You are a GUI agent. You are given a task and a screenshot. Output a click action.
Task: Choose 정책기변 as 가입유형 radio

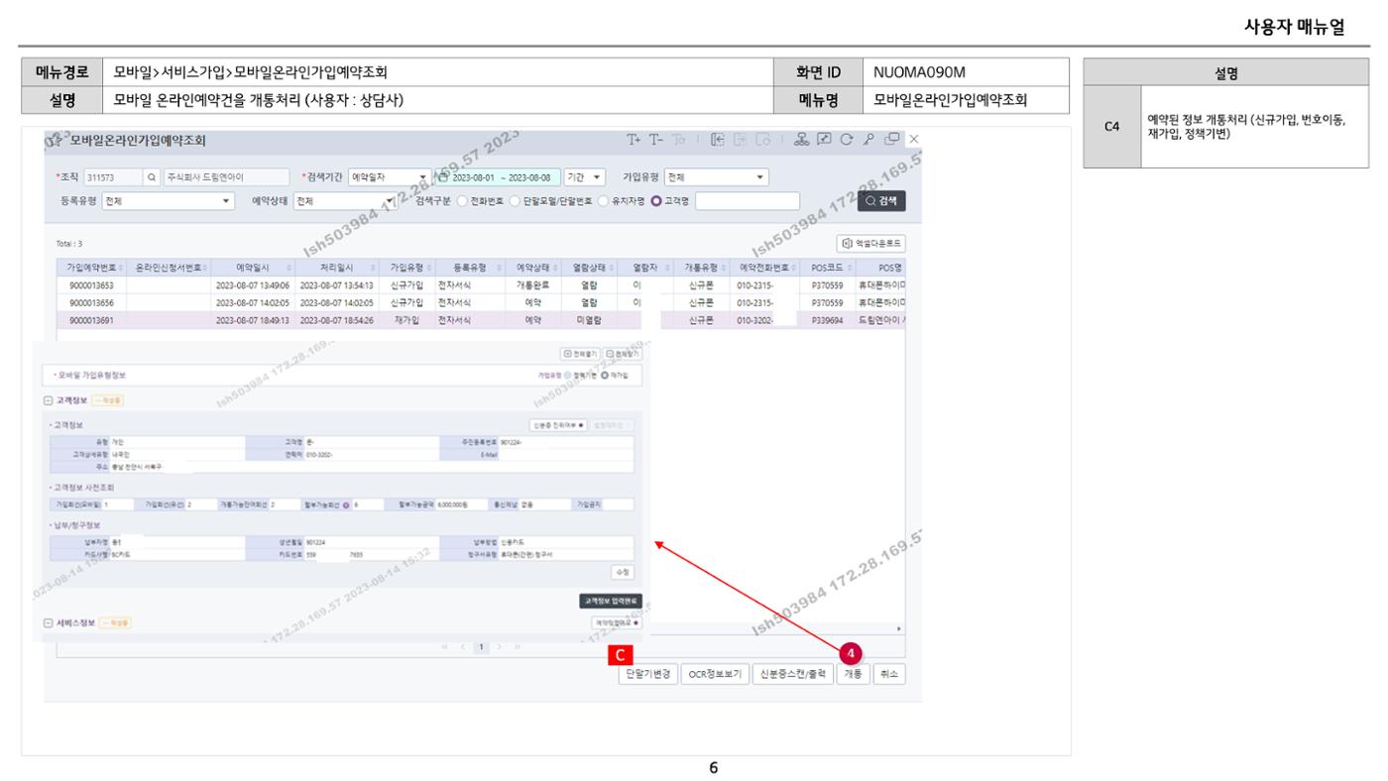568,376
